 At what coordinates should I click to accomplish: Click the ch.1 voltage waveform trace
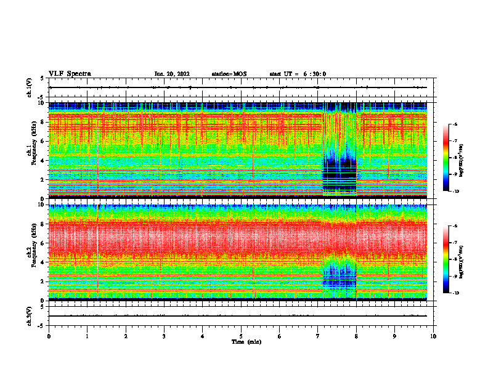point(238,87)
